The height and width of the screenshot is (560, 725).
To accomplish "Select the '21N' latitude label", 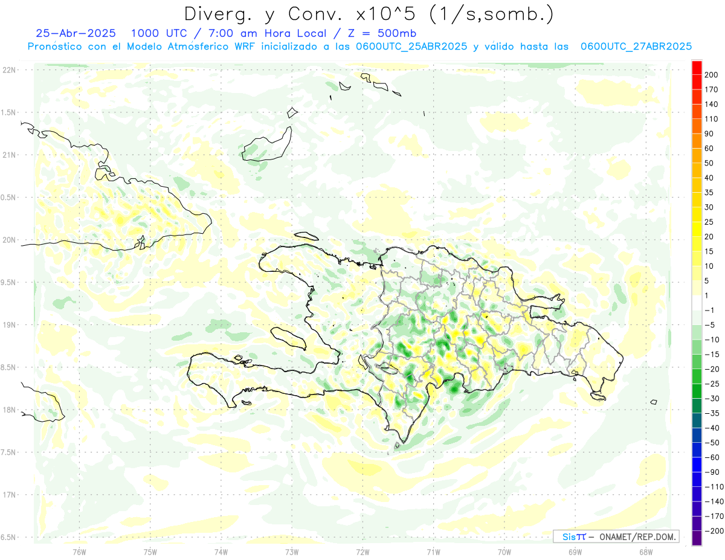I will pos(8,155).
